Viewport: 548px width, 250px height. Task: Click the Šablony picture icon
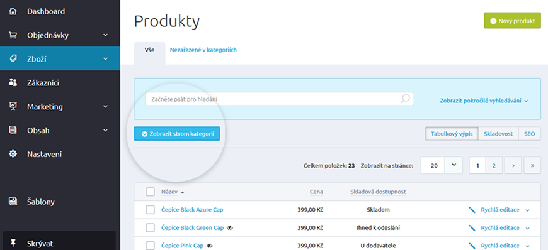[x=13, y=202]
